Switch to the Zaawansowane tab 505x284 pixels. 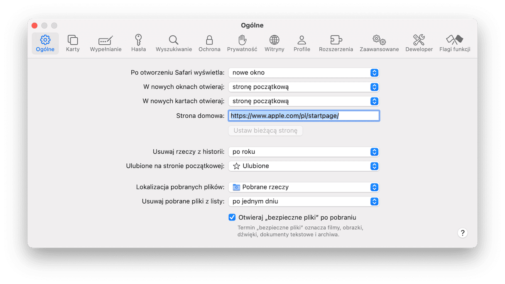coord(379,43)
